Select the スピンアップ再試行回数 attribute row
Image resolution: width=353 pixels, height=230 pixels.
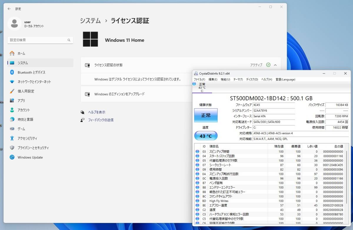point(269,174)
